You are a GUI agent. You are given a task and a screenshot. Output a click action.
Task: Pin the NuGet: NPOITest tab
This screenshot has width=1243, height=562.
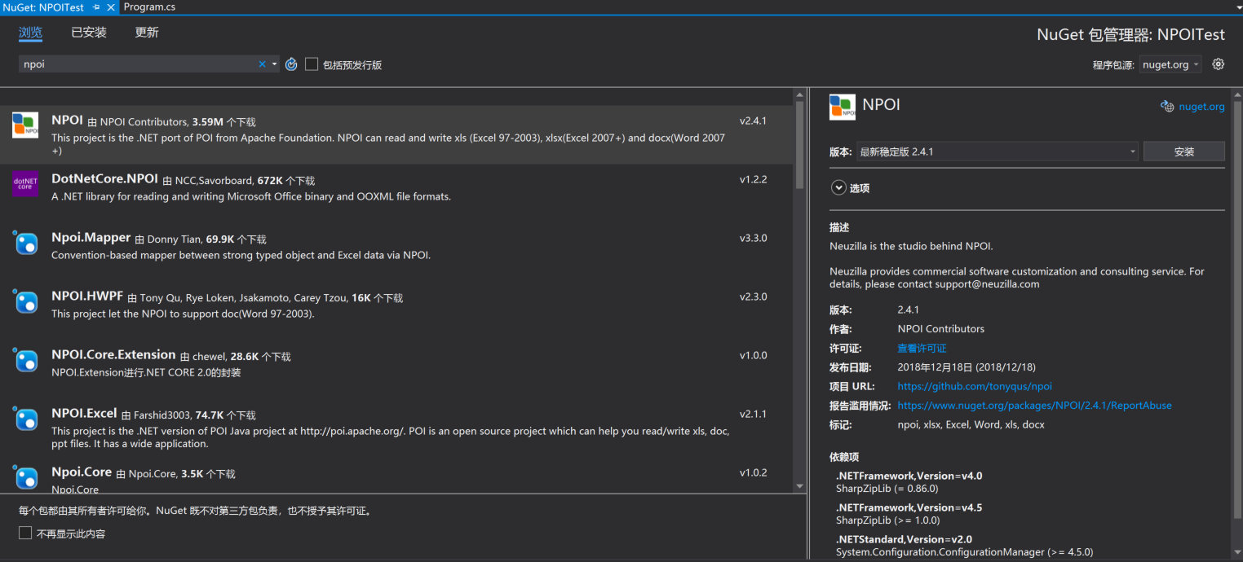coord(95,7)
